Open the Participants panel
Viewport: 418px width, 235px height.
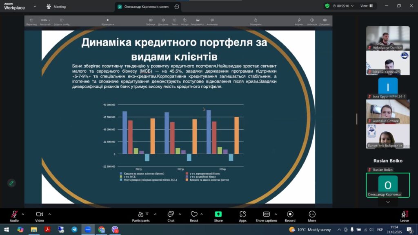coord(140,216)
